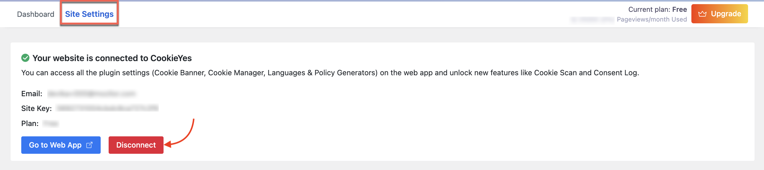
Task: Click the Plan label
Action: pos(30,123)
